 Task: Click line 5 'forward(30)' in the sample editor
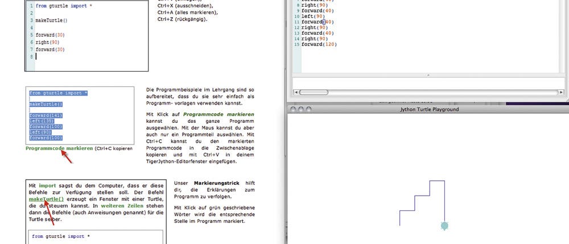pos(50,35)
